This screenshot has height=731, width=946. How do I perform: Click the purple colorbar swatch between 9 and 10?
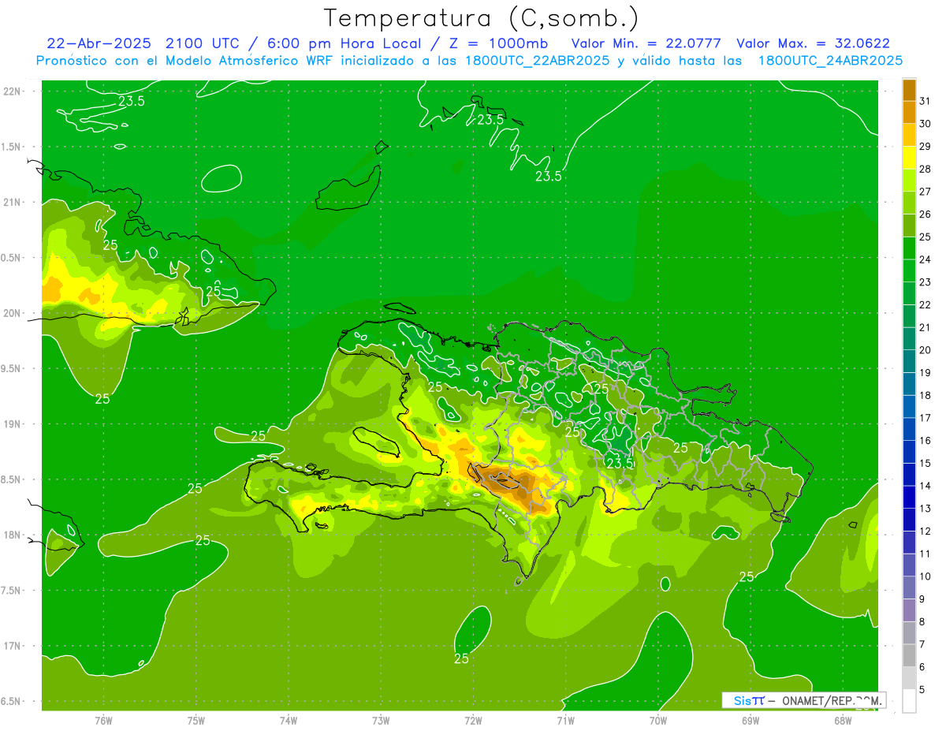909,587
